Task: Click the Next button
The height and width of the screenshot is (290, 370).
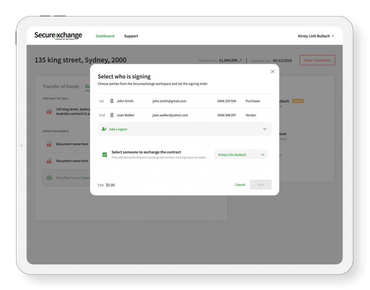Action: [x=261, y=185]
